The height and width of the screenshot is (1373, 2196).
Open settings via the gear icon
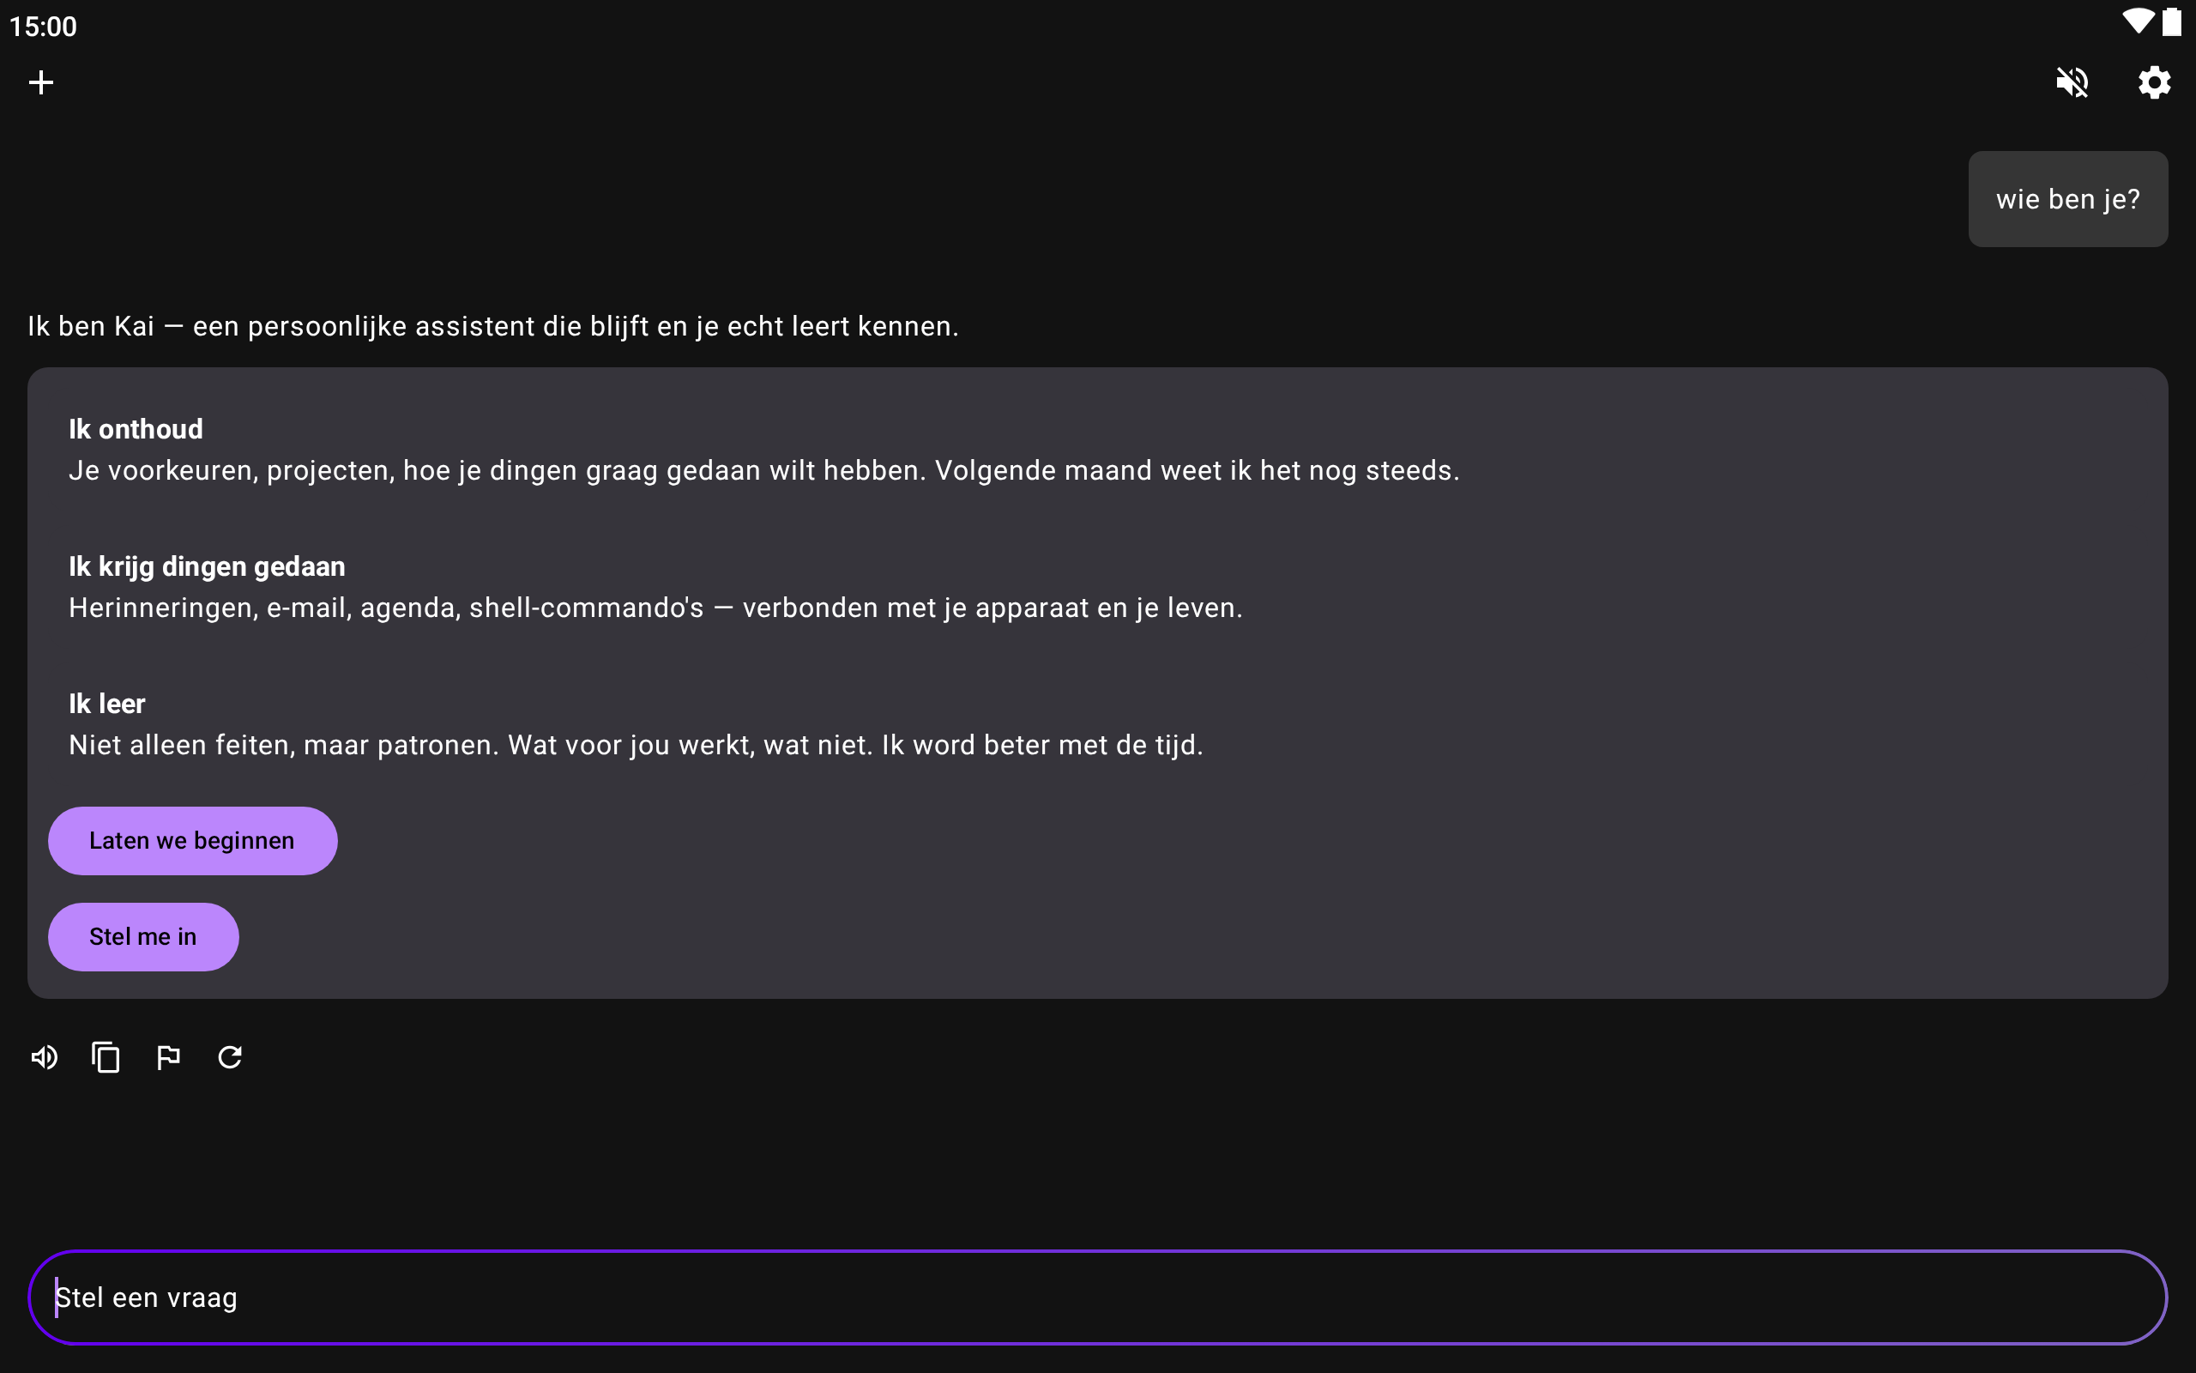[2154, 82]
